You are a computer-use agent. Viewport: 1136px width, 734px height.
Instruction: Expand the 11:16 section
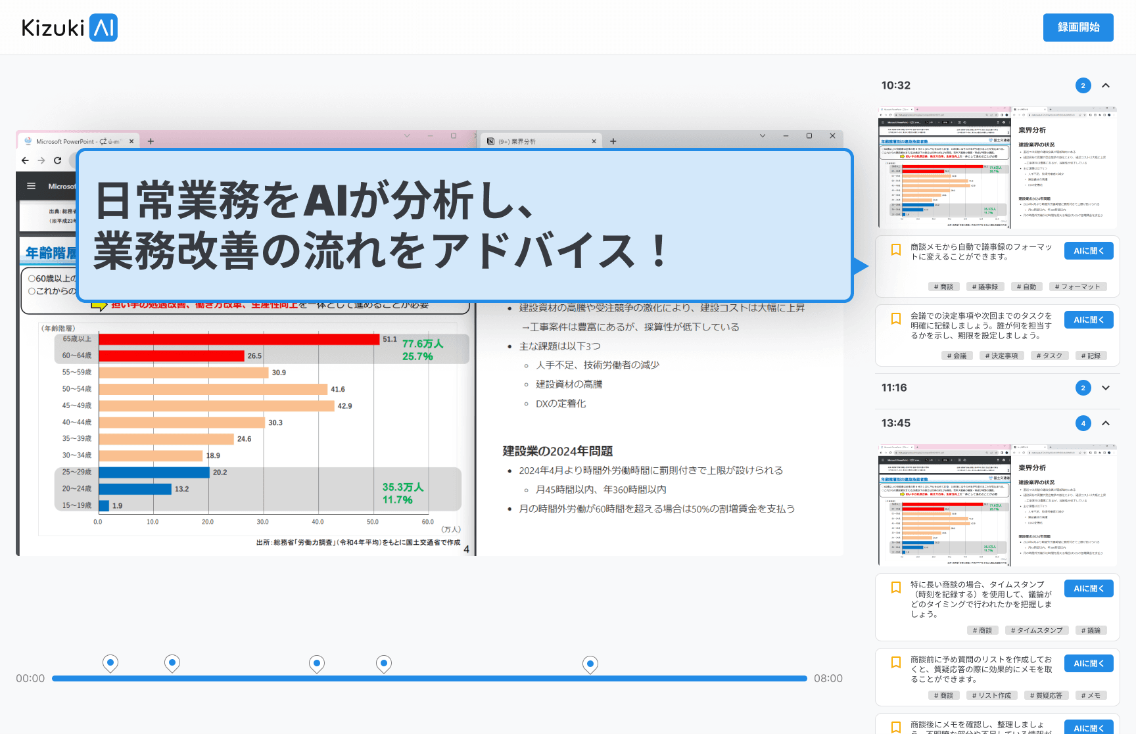tap(1106, 388)
